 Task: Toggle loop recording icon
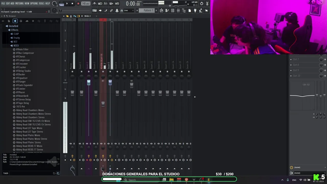pyautogui.click(x=117, y=4)
